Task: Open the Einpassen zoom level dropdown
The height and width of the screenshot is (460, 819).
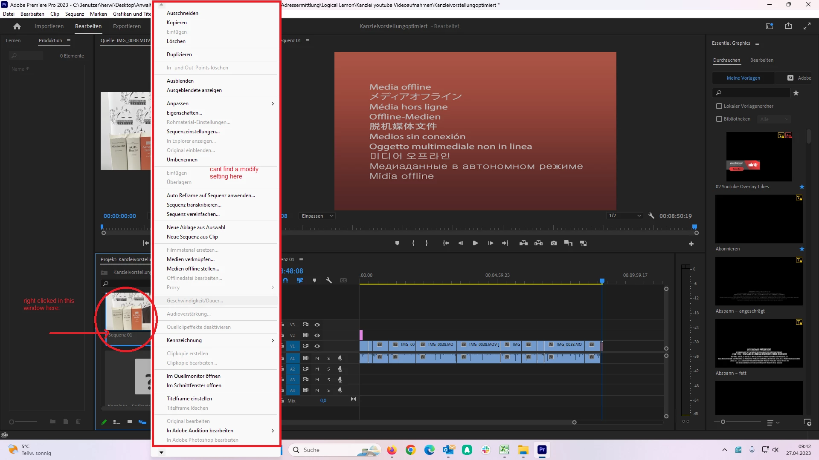Action: [317, 216]
